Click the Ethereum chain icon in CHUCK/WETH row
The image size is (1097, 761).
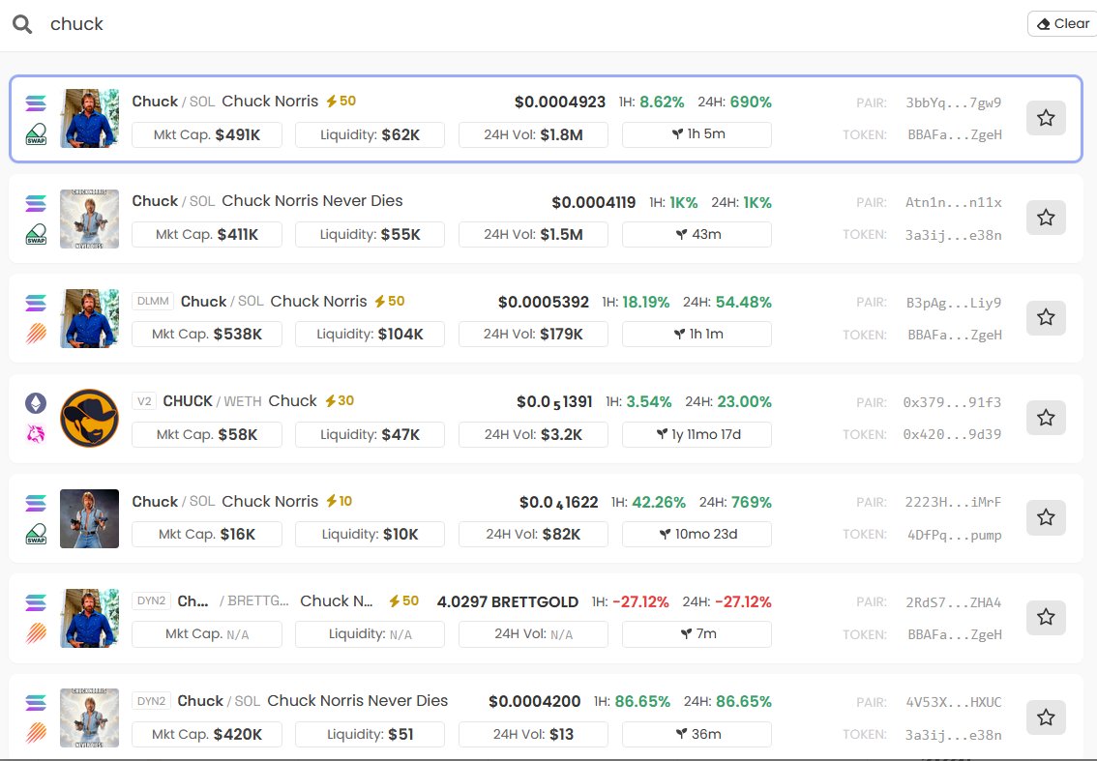36,403
